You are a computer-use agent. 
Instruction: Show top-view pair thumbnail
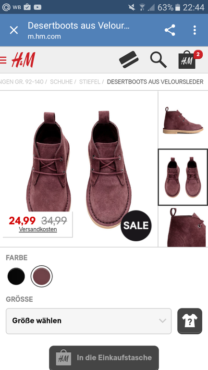click(x=183, y=177)
